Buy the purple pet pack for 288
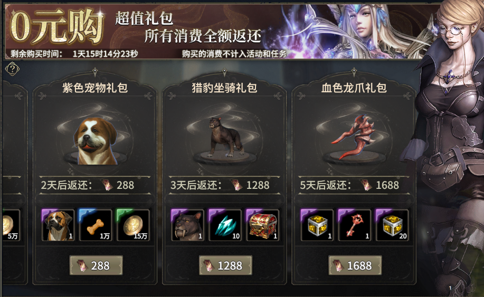The height and width of the screenshot is (297, 484). coord(96,265)
